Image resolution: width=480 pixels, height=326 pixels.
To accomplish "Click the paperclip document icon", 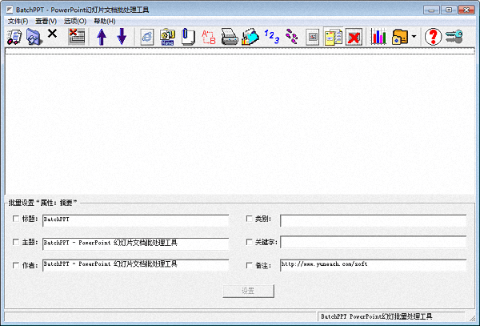I will 188,37.
